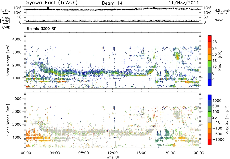Click the dotted line sample under Nave
This screenshot has height=159, width=230.
tap(219, 23)
